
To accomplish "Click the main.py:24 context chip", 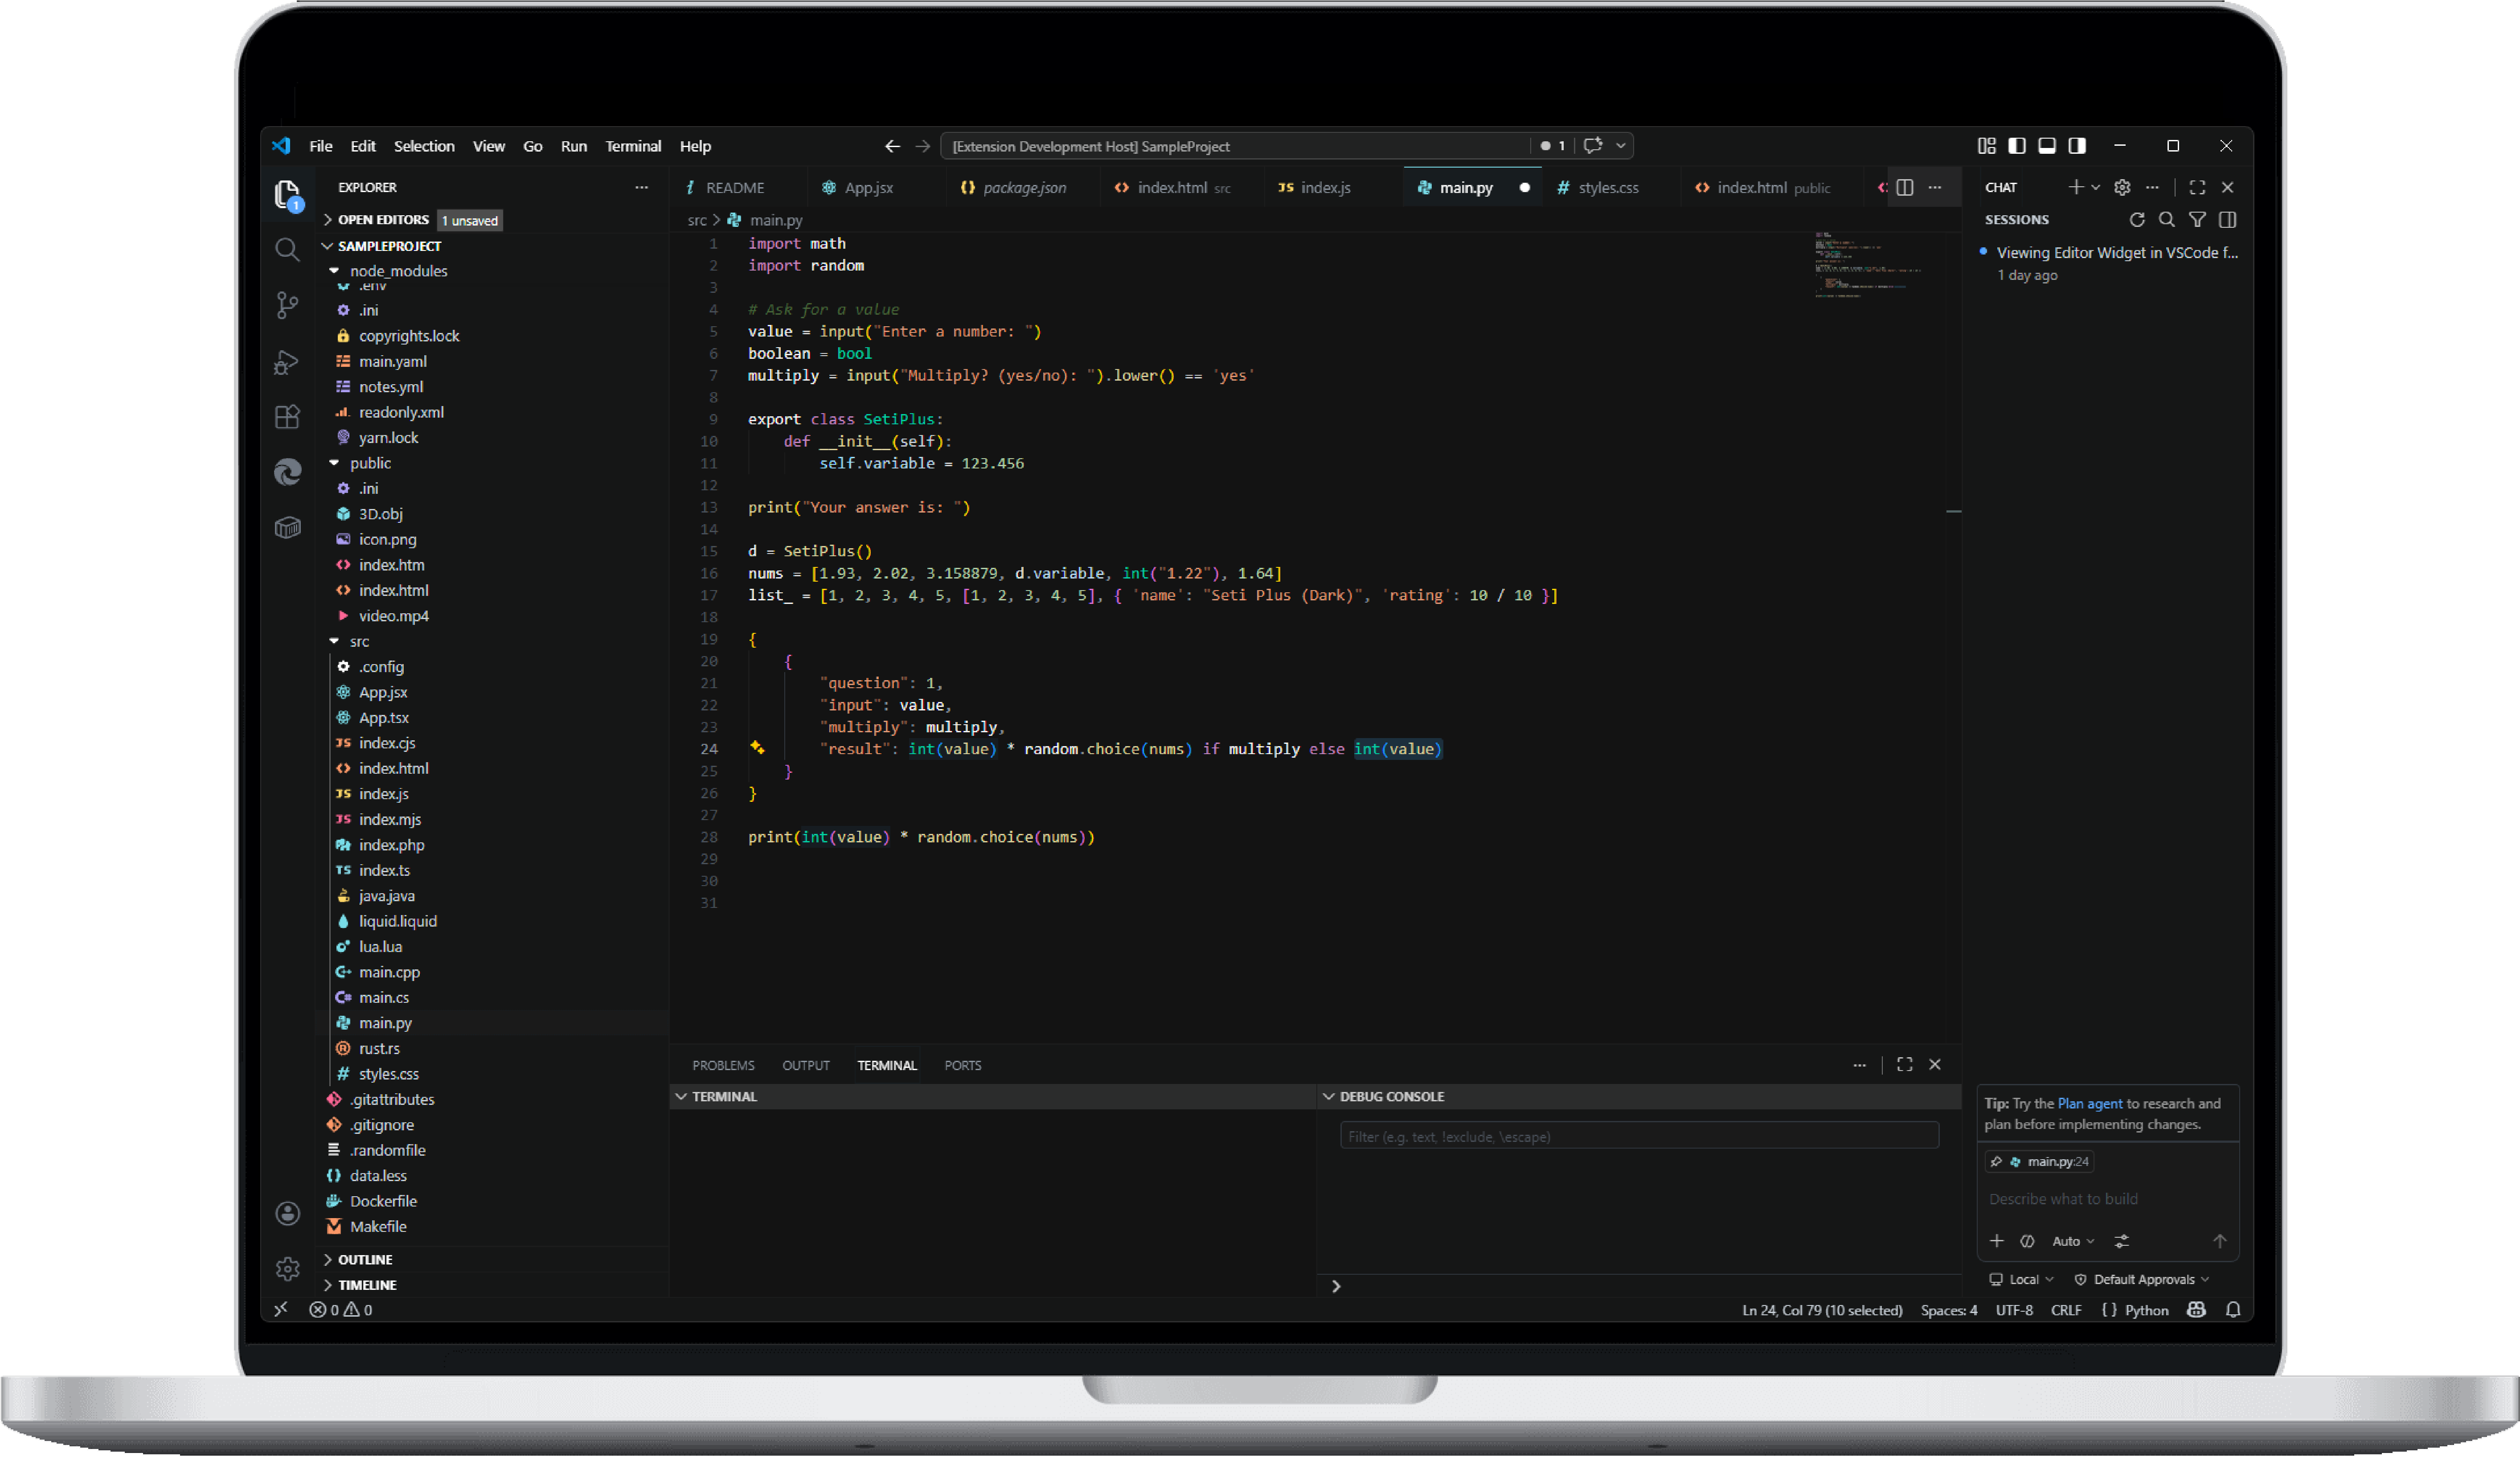I will pos(2039,1161).
